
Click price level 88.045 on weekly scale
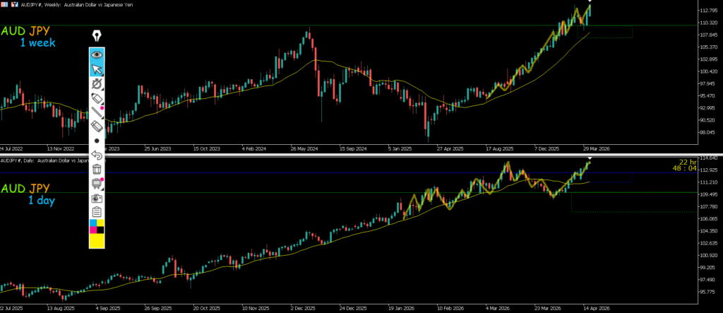(709, 133)
